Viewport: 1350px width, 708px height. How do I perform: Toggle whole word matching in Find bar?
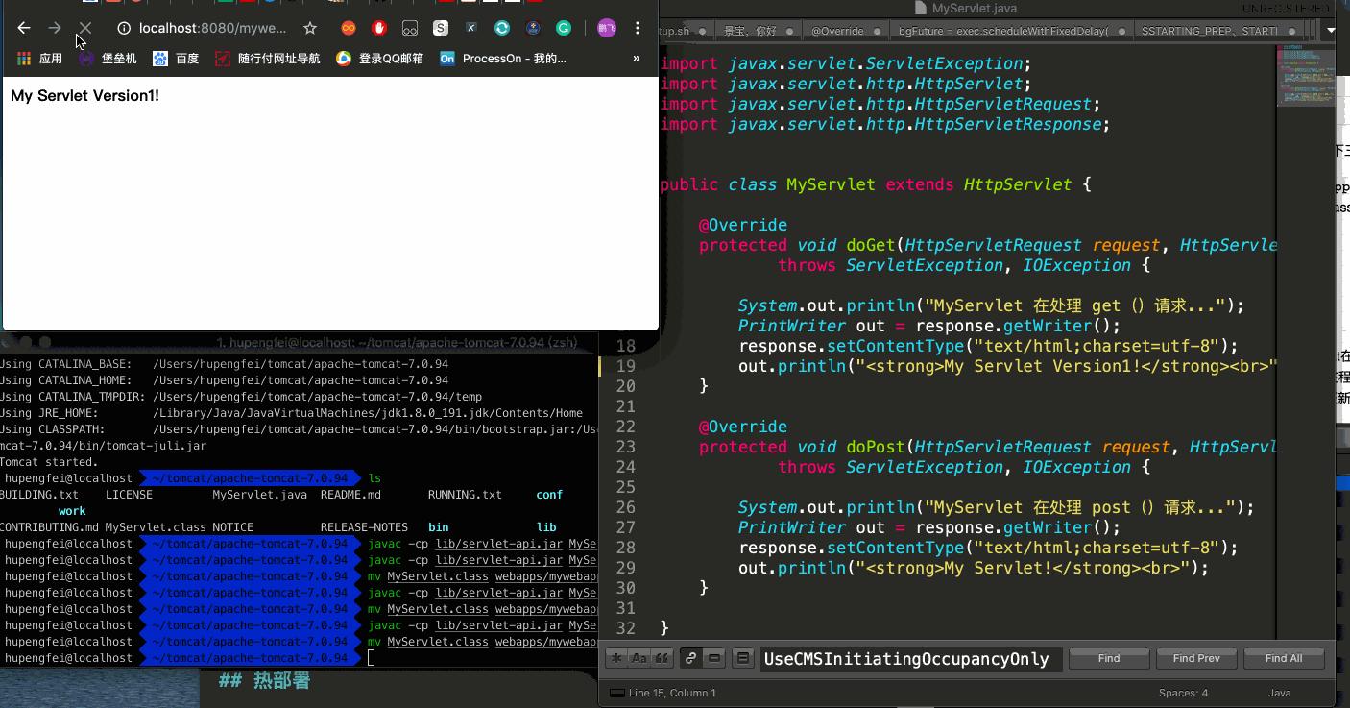pyautogui.click(x=661, y=659)
